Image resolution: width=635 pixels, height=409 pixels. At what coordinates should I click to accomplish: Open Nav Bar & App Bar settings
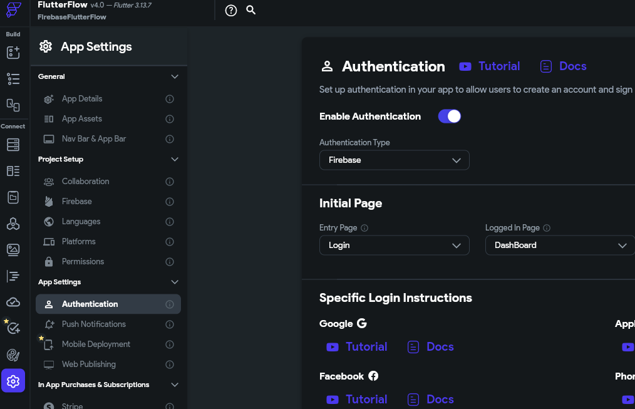pos(108,139)
